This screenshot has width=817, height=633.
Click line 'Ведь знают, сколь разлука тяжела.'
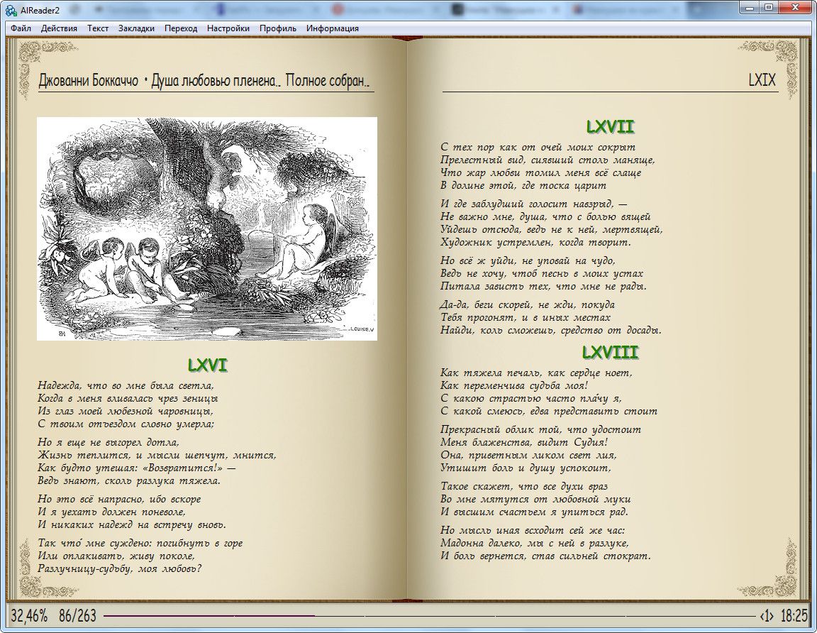pyautogui.click(x=129, y=480)
